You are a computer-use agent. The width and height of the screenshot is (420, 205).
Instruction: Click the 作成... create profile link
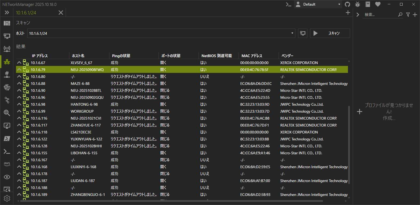pos(389,118)
